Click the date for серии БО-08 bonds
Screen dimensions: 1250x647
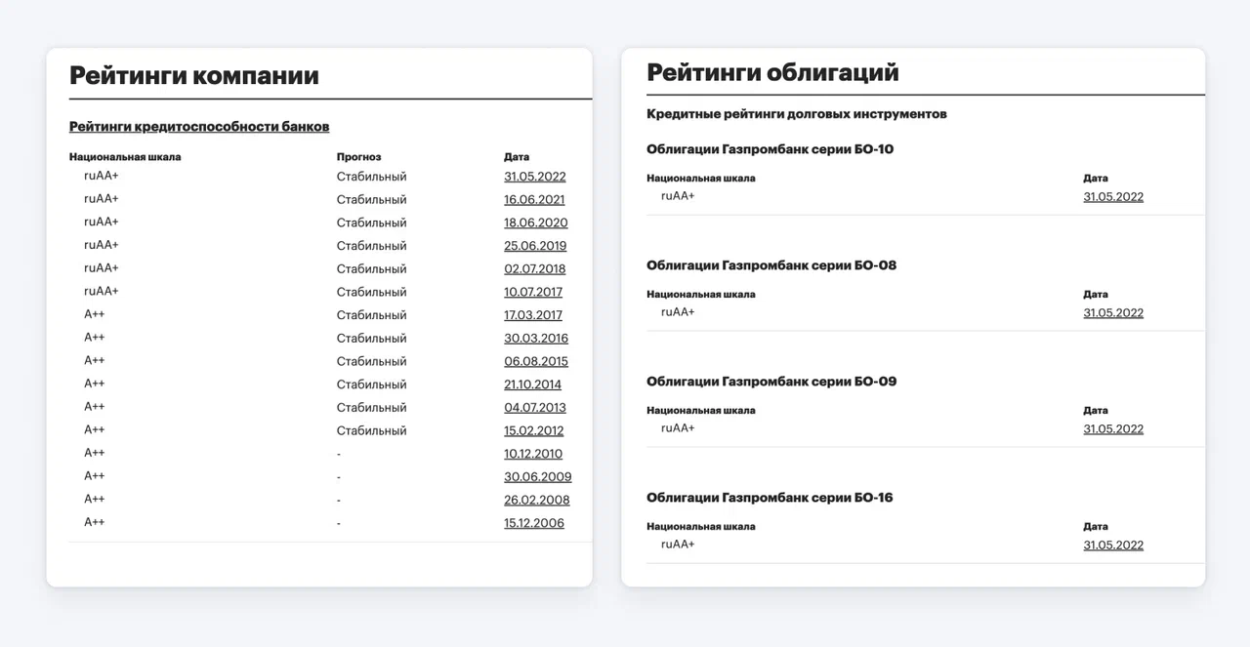[x=1113, y=313]
